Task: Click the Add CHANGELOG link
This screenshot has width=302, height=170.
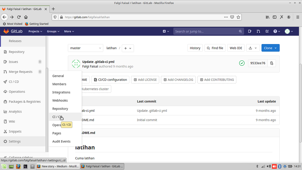Action: (178, 79)
